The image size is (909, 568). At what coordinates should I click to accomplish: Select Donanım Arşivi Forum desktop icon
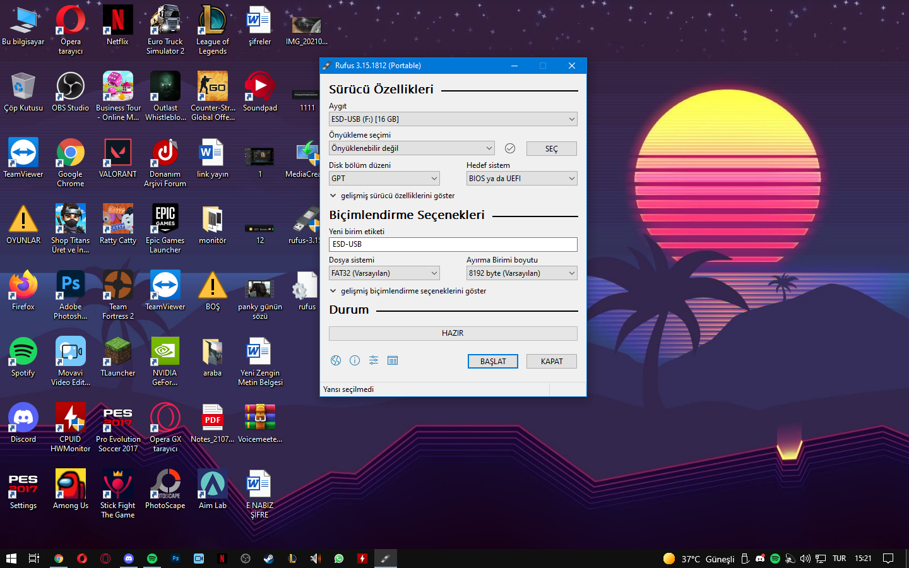coord(165,163)
